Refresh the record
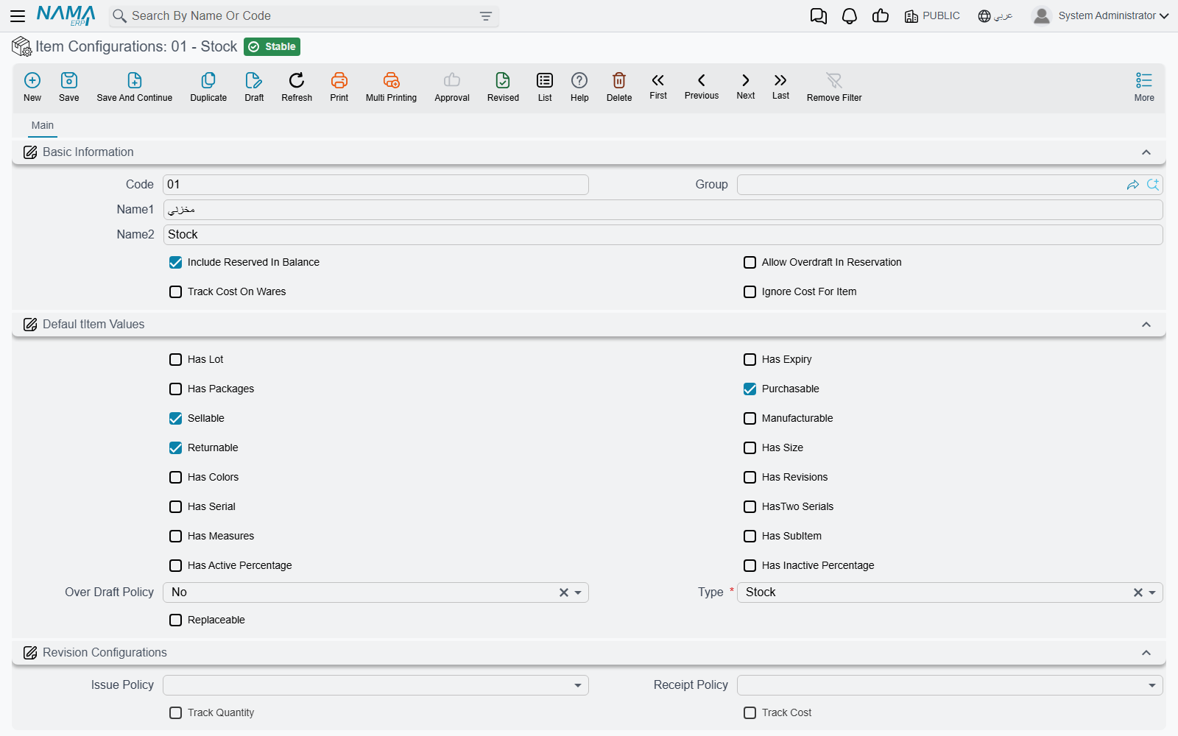This screenshot has width=1178, height=736. pyautogui.click(x=297, y=87)
